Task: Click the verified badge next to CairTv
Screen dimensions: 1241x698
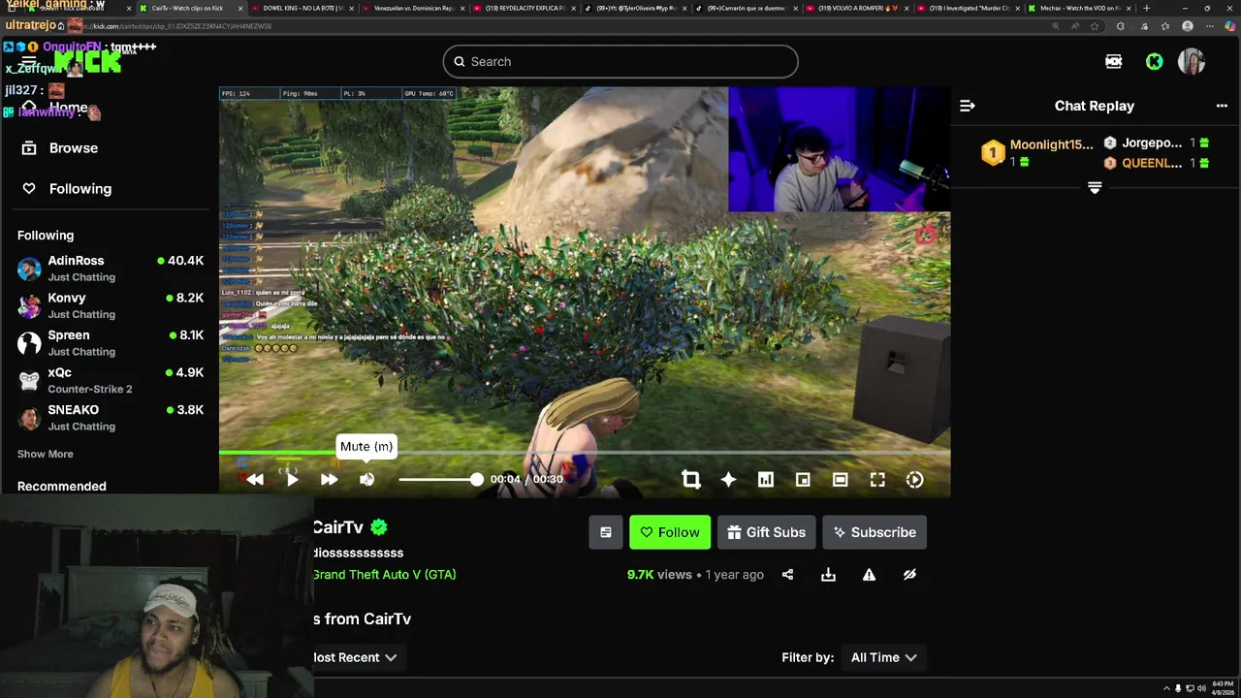Action: (379, 527)
